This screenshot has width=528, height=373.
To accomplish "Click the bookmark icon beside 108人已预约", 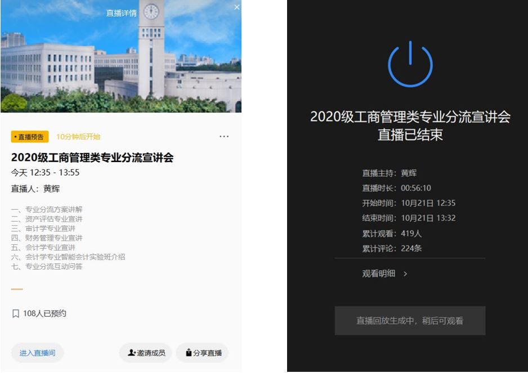I will pos(16,313).
